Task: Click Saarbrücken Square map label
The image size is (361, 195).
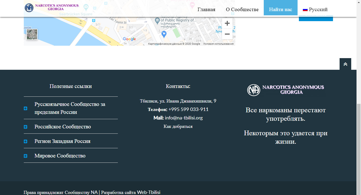Action: pos(76,14)
